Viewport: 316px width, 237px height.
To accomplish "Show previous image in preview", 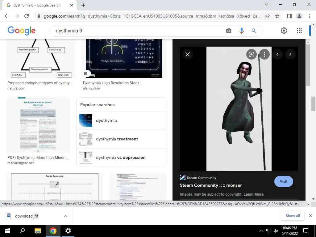I will pos(277,54).
